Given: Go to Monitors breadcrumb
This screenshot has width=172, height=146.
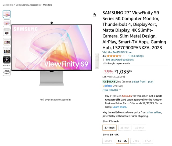Looking at the screenshot, I should [x=48, y=5].
